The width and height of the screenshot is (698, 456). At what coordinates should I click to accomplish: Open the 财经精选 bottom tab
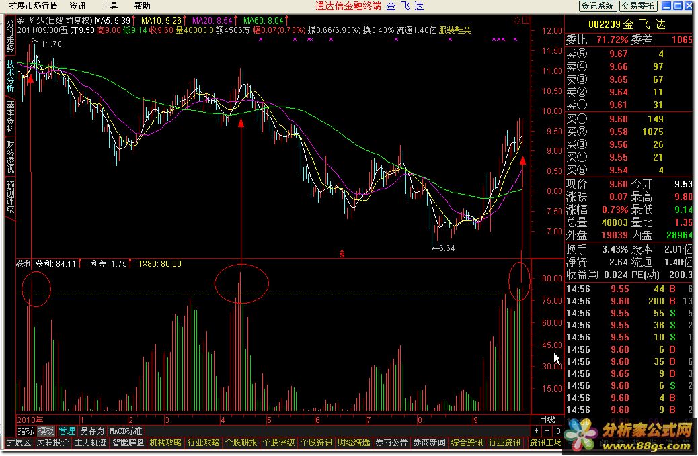pyautogui.click(x=354, y=442)
